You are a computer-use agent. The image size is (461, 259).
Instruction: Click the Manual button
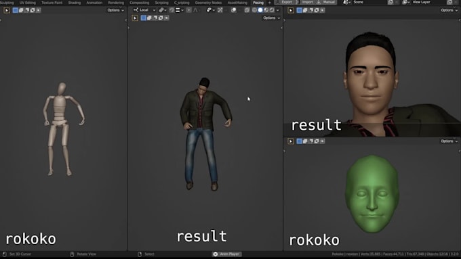[326, 2]
